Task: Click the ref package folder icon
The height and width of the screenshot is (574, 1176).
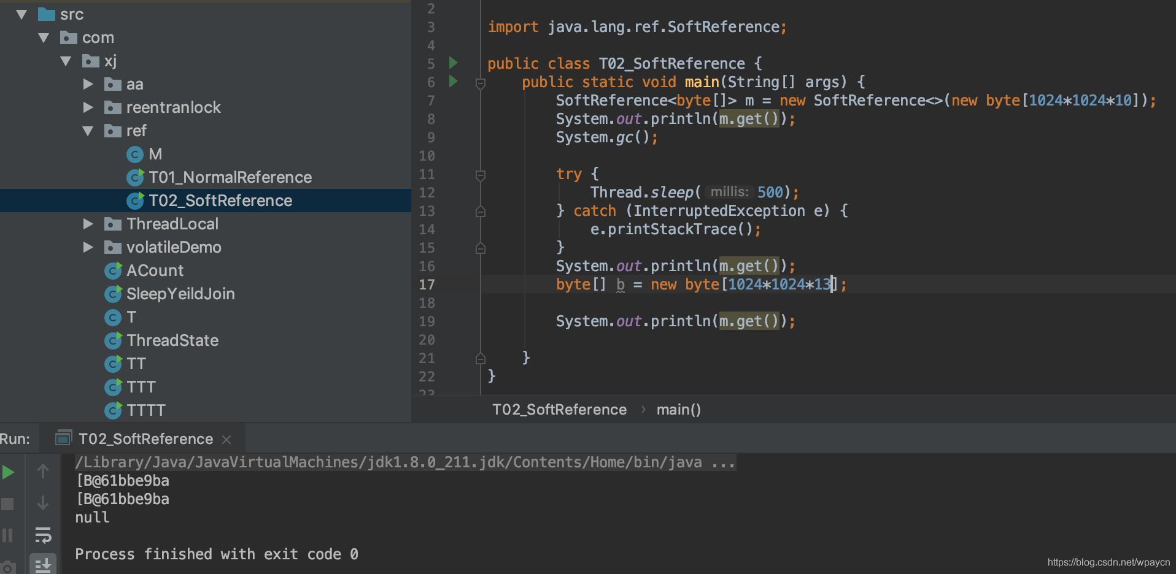Action: pyautogui.click(x=113, y=131)
